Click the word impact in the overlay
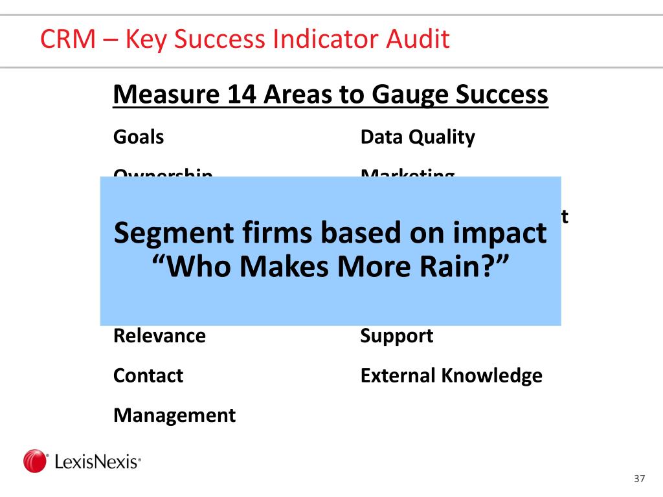Image resolution: width=663 pixels, height=497 pixels. tap(500, 234)
